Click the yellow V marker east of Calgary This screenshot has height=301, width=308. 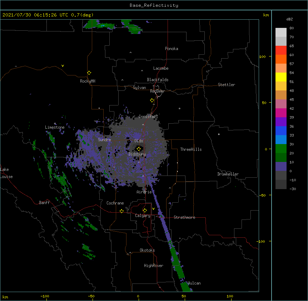point(153,209)
